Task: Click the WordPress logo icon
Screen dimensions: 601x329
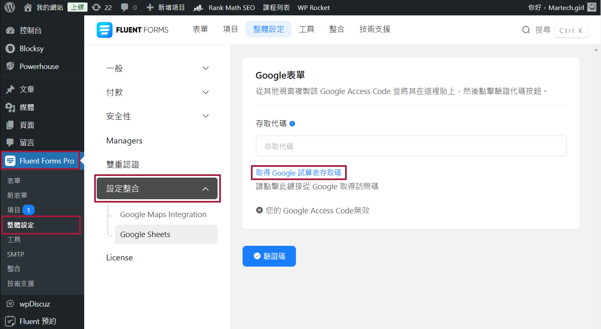Action: [10, 7]
